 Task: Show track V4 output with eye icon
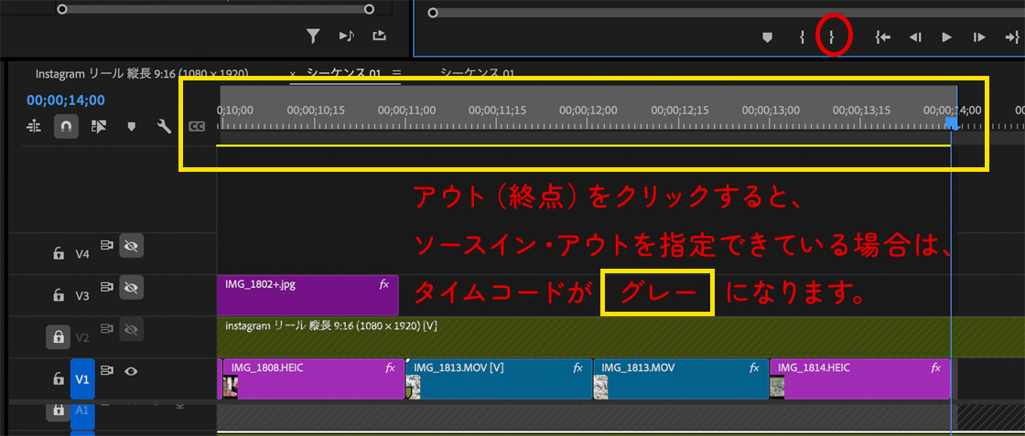[131, 246]
